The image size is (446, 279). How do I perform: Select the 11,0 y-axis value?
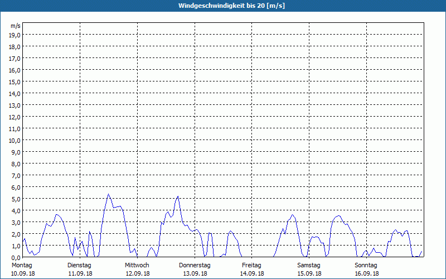point(14,129)
